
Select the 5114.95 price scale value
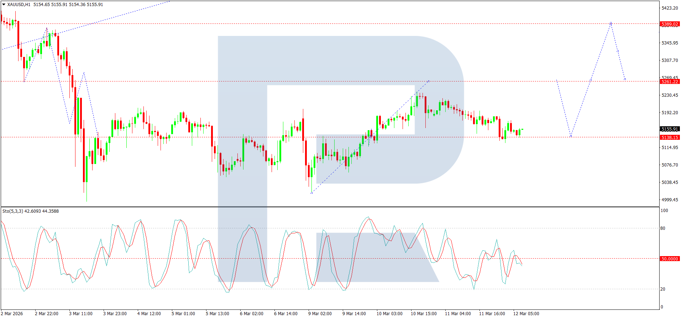[x=670, y=148]
